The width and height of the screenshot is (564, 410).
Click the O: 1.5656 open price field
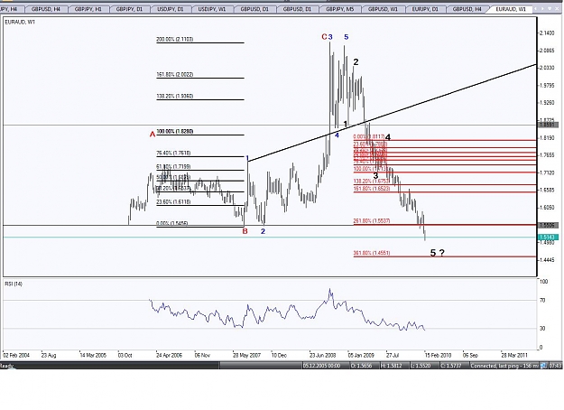click(362, 366)
